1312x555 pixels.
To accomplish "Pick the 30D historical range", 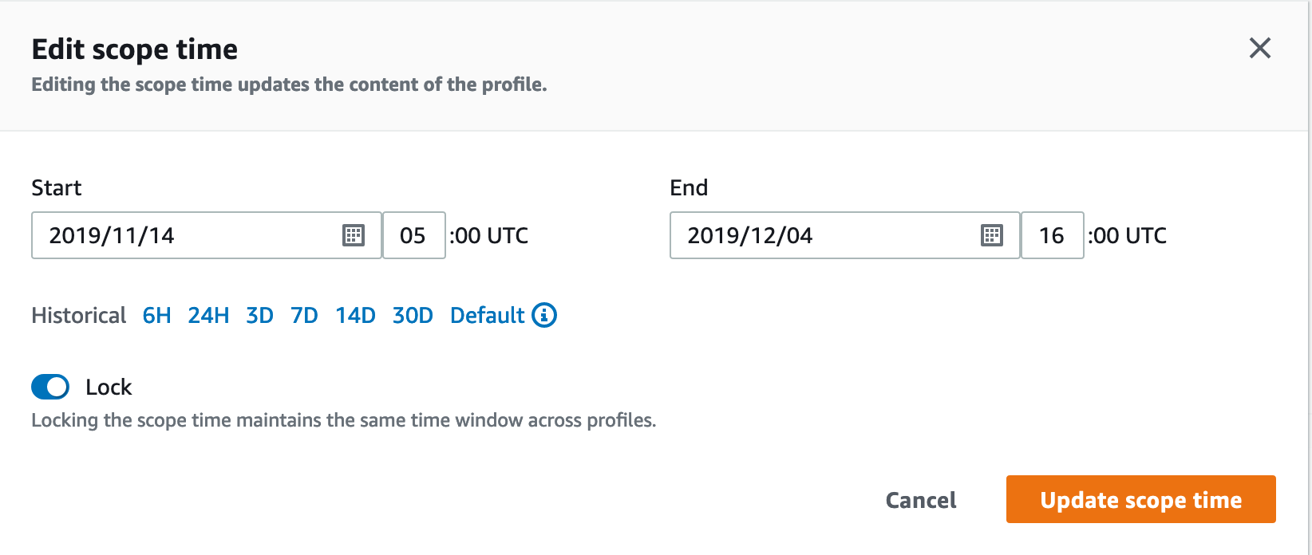I will pos(413,316).
